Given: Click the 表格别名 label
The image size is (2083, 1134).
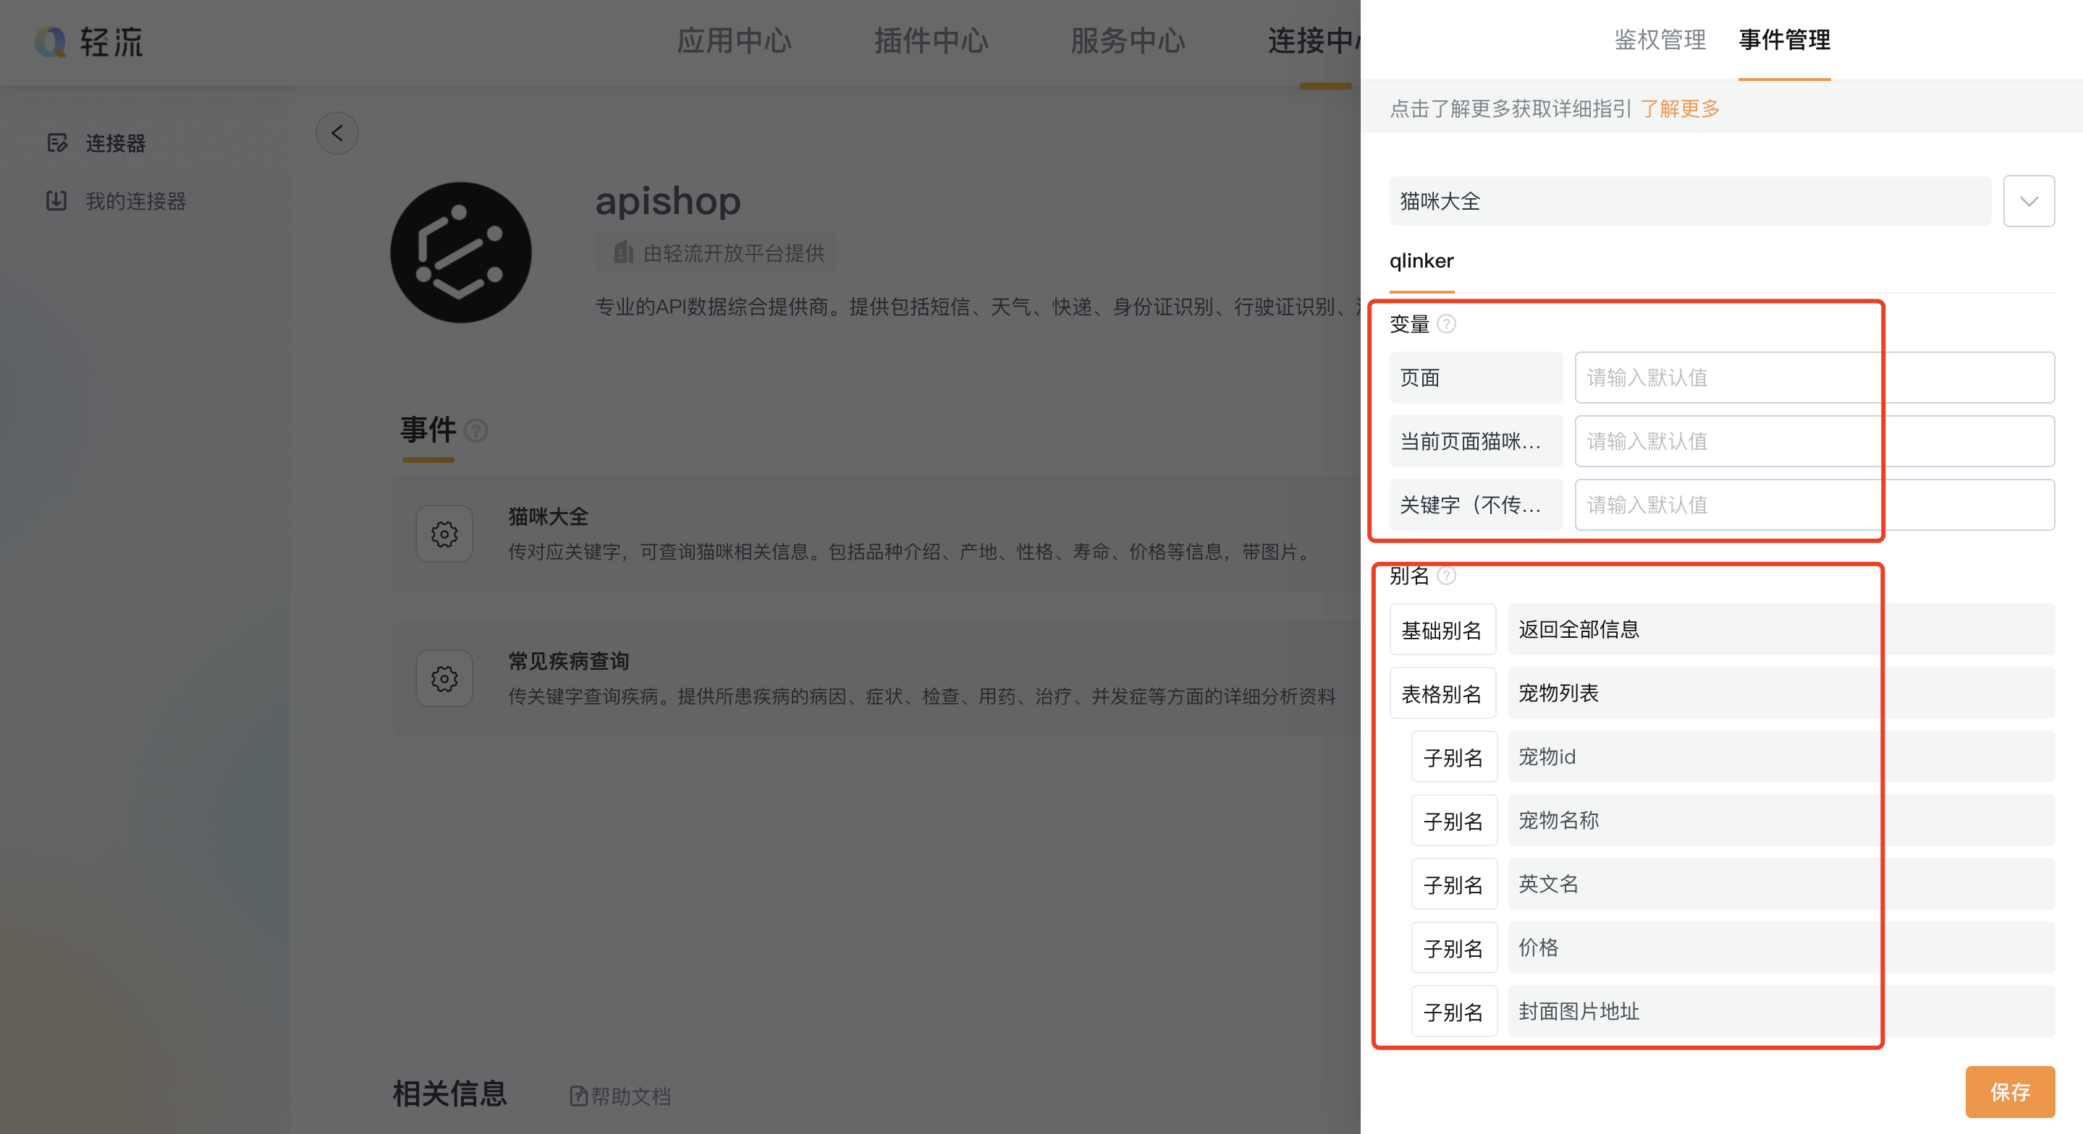Looking at the screenshot, I should point(1442,694).
